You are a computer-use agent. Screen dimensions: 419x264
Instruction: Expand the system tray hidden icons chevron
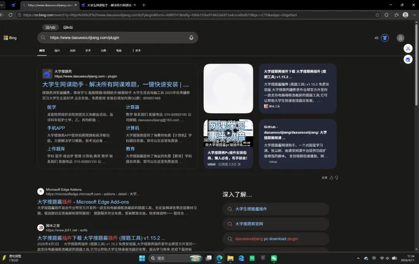pos(358,258)
